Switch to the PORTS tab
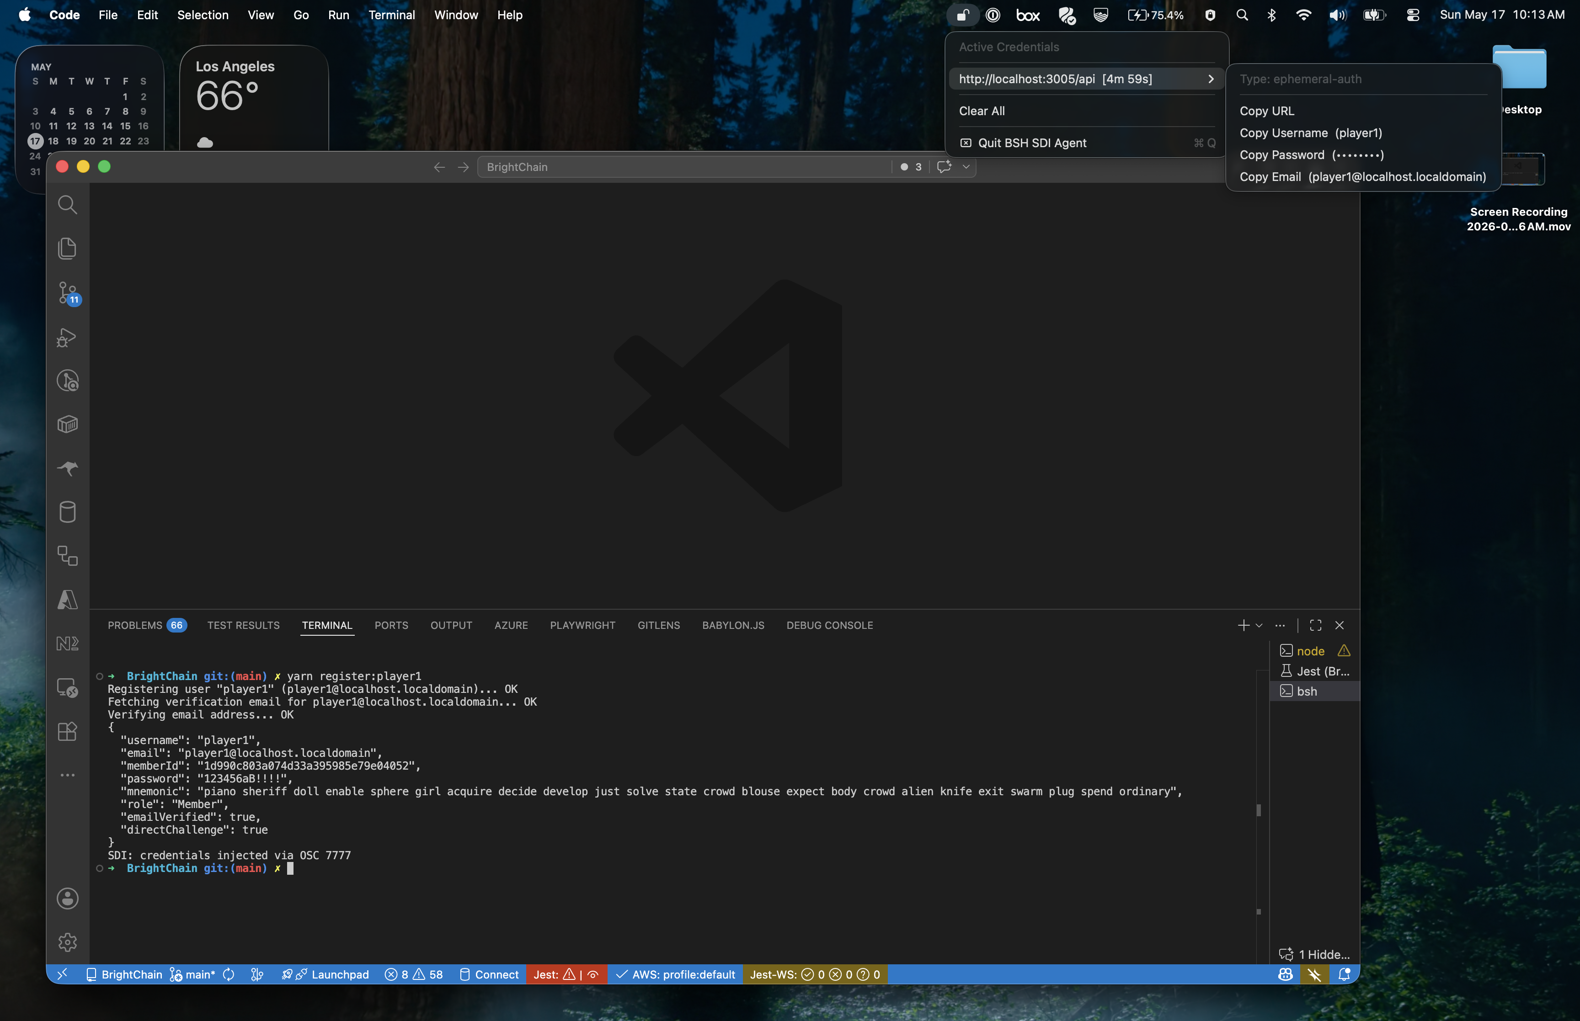Image resolution: width=1580 pixels, height=1021 pixels. pos(391,625)
